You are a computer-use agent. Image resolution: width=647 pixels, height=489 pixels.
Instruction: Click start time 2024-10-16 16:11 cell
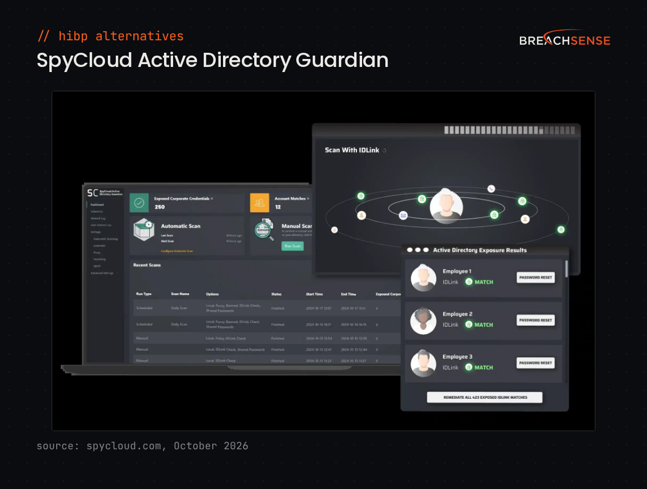(x=318, y=324)
